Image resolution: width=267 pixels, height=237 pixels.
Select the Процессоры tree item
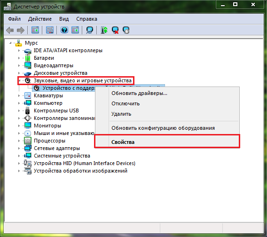coord(49,141)
